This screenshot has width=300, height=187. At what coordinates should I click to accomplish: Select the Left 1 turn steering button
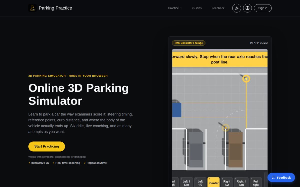186,183
